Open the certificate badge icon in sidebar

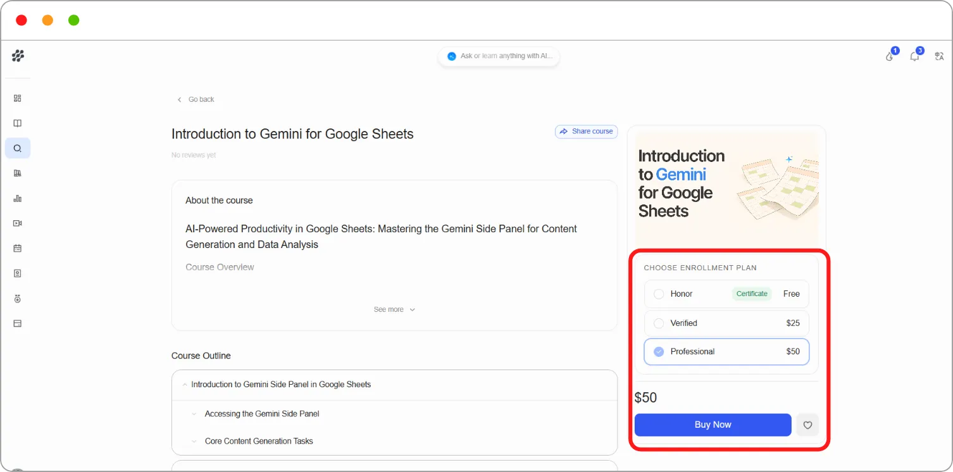pyautogui.click(x=18, y=273)
